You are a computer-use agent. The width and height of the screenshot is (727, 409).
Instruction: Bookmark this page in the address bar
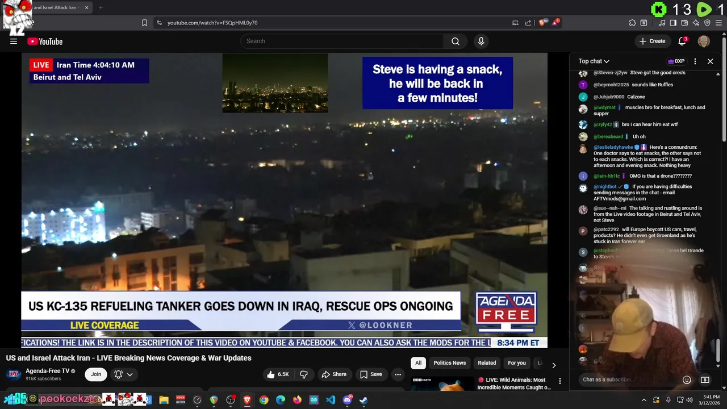[x=144, y=23]
